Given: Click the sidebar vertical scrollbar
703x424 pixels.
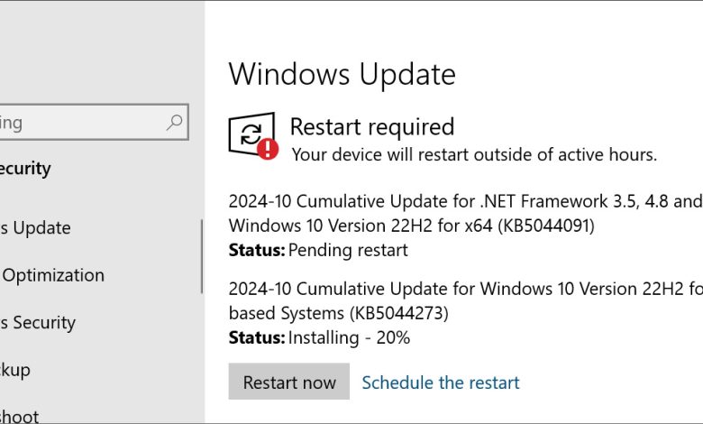Looking at the screenshot, I should tap(202, 256).
